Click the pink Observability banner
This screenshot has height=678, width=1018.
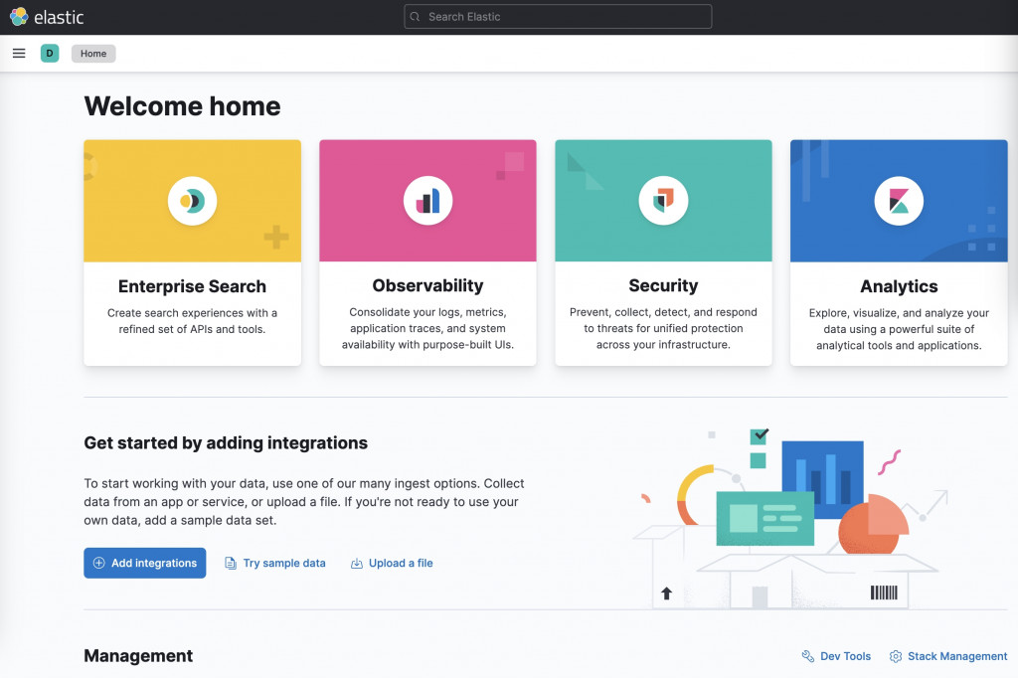[427, 201]
